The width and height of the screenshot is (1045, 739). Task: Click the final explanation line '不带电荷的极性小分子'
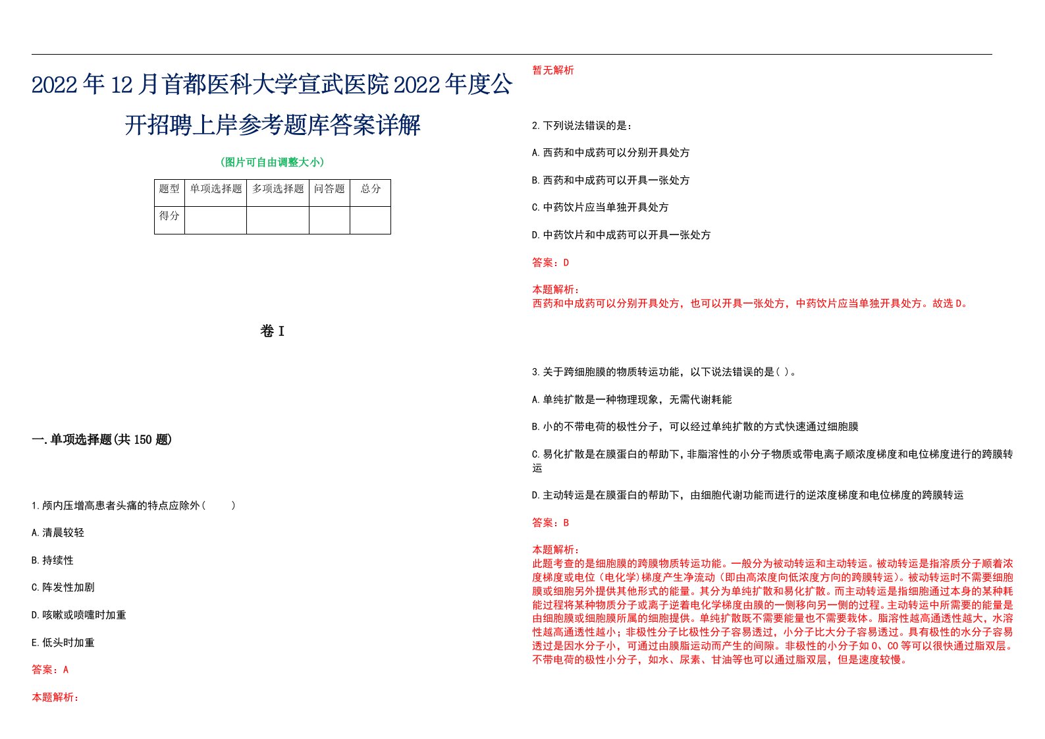point(720,660)
